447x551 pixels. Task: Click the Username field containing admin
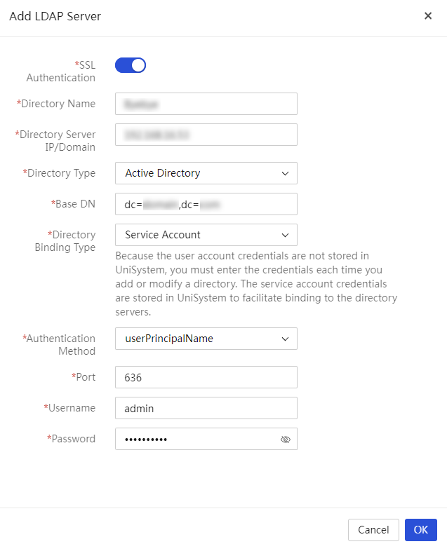click(206, 408)
